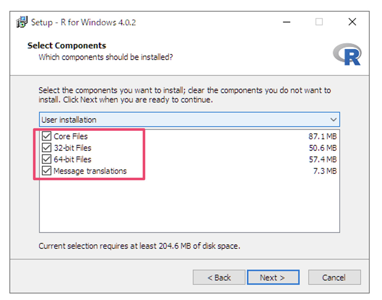Select the 7.3 MB size entry

325,171
